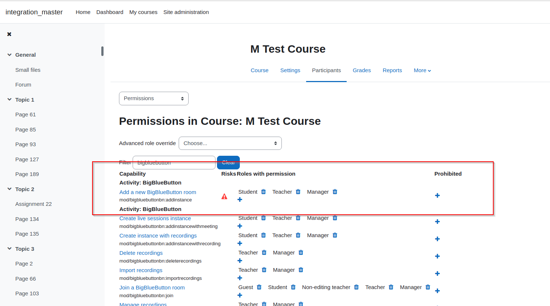The width and height of the screenshot is (550, 306).
Task: Add prohibited role for Join a BigBlueButton room
Action: coord(437,291)
